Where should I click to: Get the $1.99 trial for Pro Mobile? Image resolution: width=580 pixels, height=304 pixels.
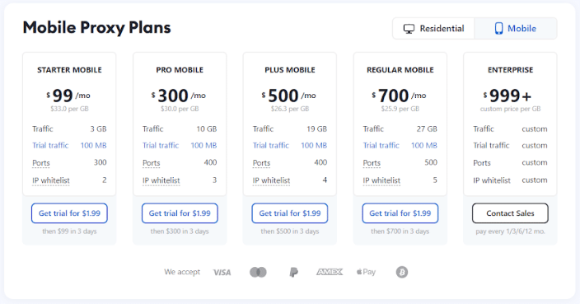click(180, 213)
